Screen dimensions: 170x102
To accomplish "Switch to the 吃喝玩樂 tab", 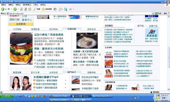I will pyautogui.click(x=72, y=29).
